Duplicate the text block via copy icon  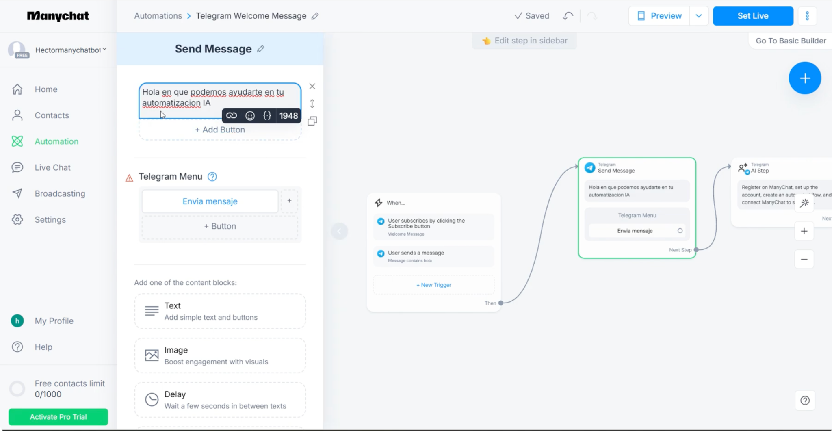[312, 121]
